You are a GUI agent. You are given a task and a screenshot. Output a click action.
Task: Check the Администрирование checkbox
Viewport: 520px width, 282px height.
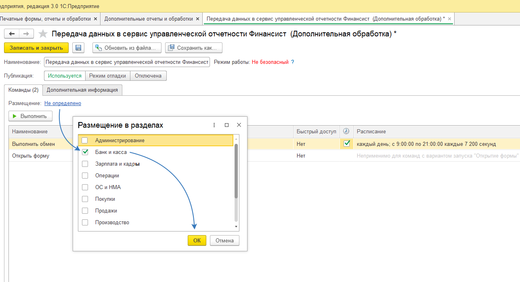pyautogui.click(x=85, y=141)
